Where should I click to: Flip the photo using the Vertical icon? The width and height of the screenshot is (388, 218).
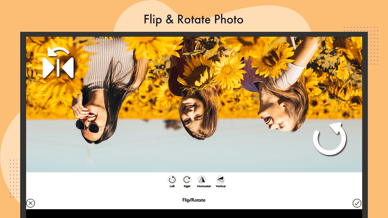(220, 179)
